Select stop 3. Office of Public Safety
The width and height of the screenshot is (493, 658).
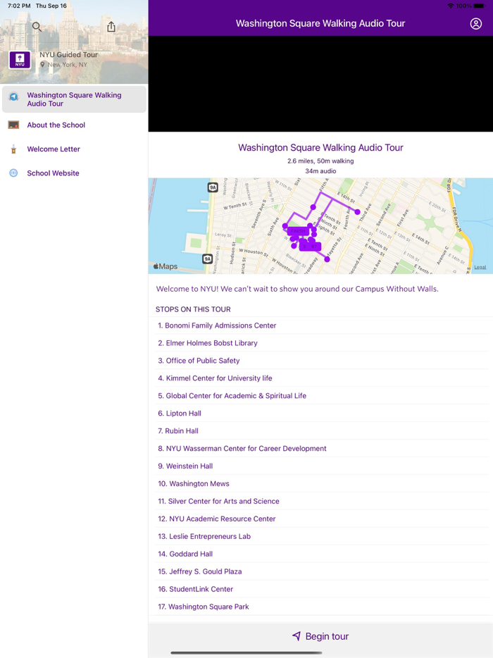click(320, 361)
